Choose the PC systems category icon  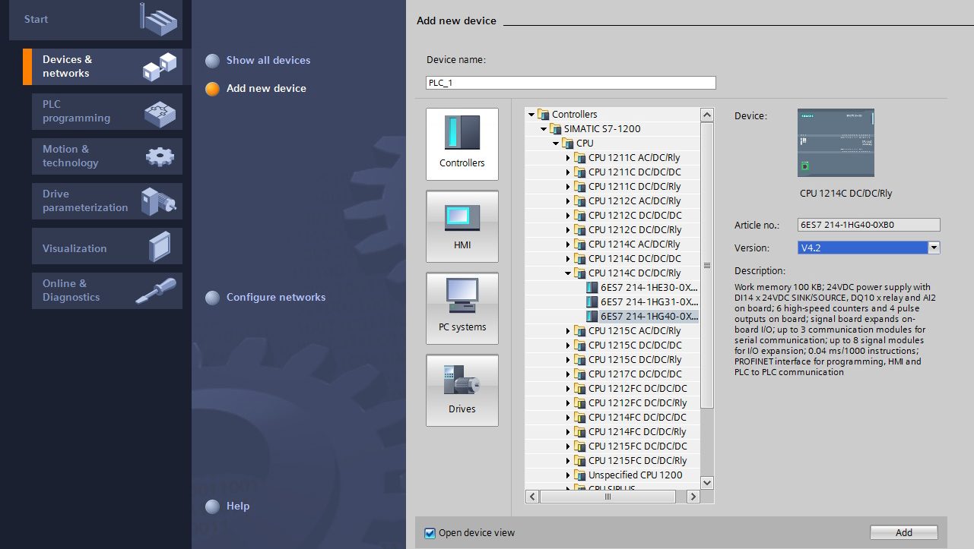[462, 308]
